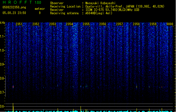The image size is (176, 112).
Task: Click the yellow signal spike after 2354
Action: pos(81,109)
